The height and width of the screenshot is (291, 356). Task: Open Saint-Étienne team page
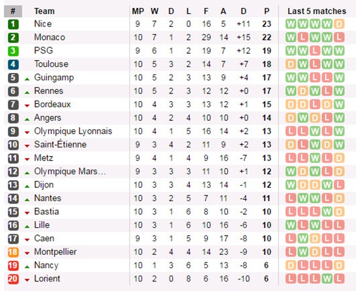[60, 144]
